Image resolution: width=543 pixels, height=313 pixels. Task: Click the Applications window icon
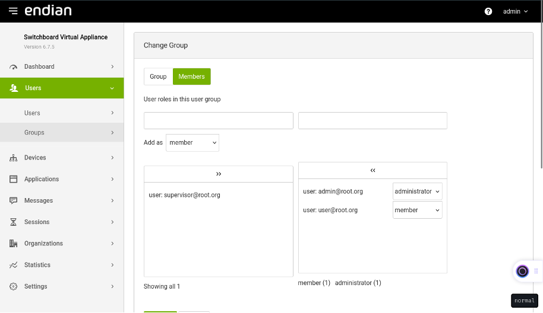(13, 179)
